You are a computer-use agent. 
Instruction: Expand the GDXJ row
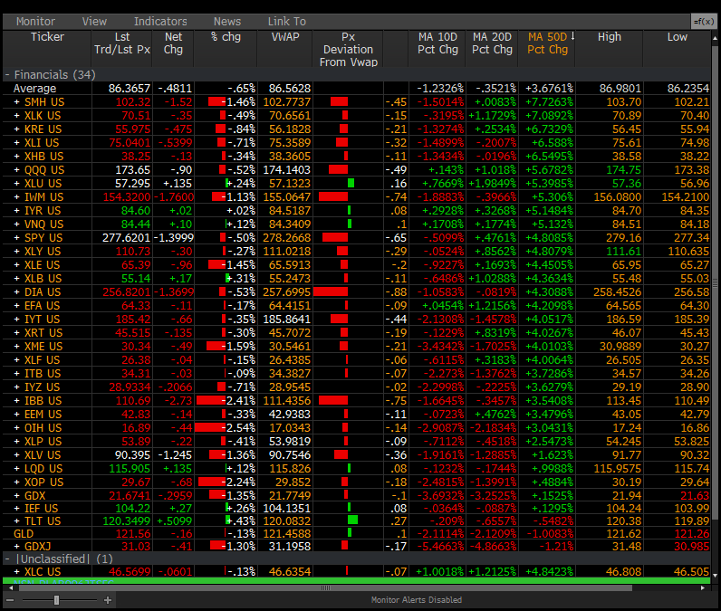(17, 547)
